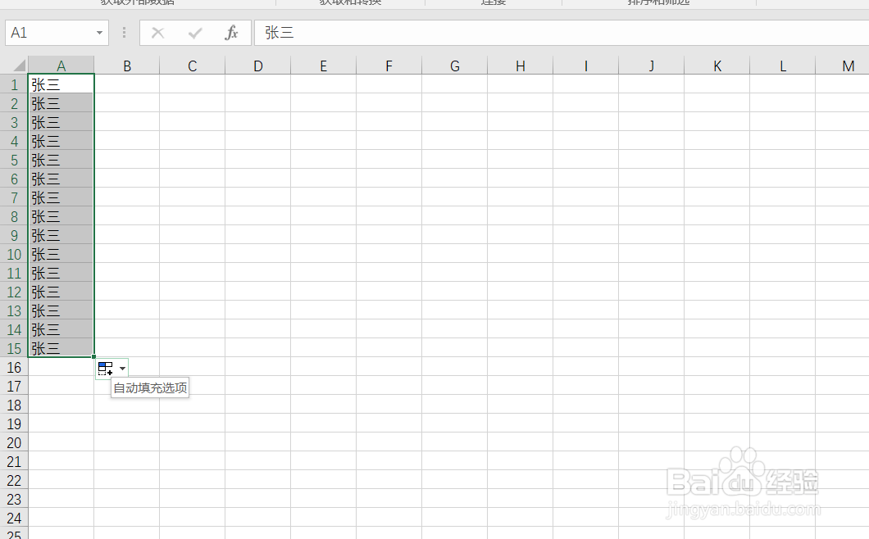Click cell A14 containing 张三

pyautogui.click(x=61, y=329)
